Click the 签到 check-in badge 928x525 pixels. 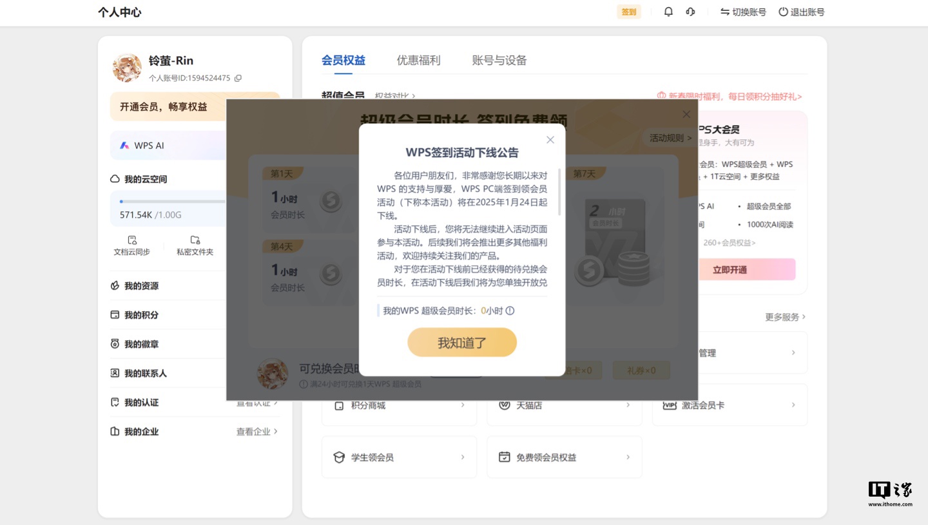629,12
